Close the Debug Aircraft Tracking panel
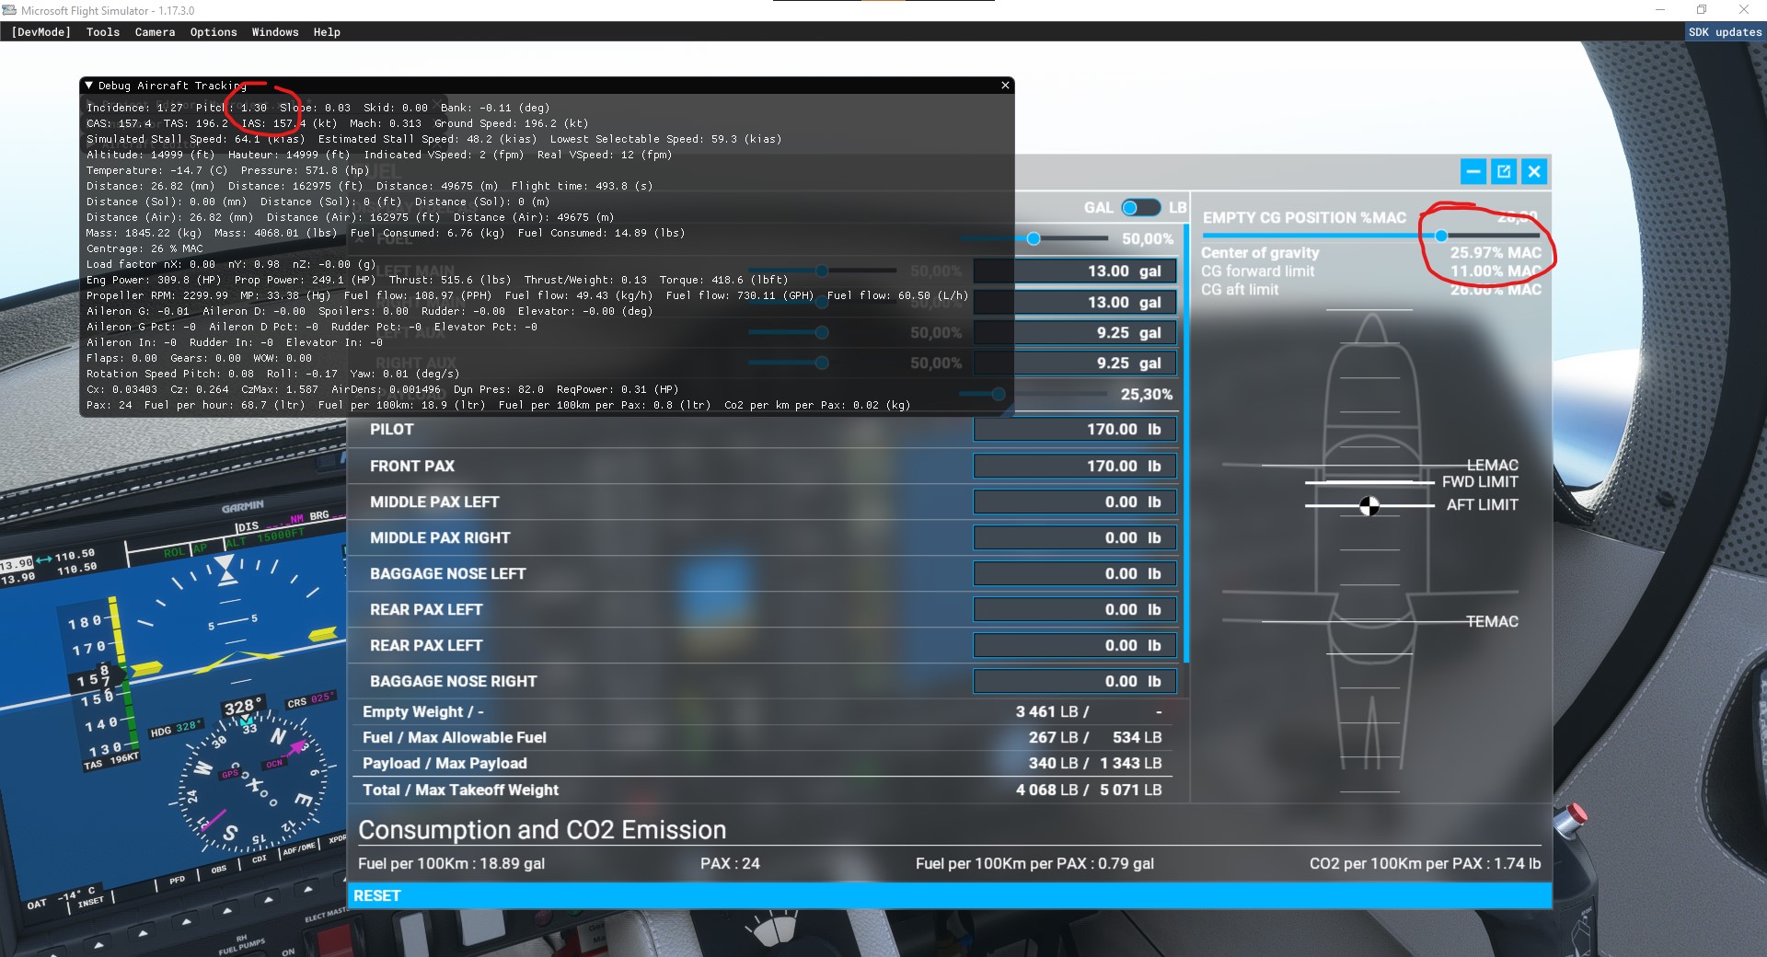Screen dimensions: 1767x957 (x=1005, y=86)
